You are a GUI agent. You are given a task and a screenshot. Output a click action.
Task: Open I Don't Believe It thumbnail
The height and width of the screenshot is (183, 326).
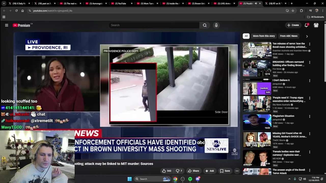pos(257,87)
